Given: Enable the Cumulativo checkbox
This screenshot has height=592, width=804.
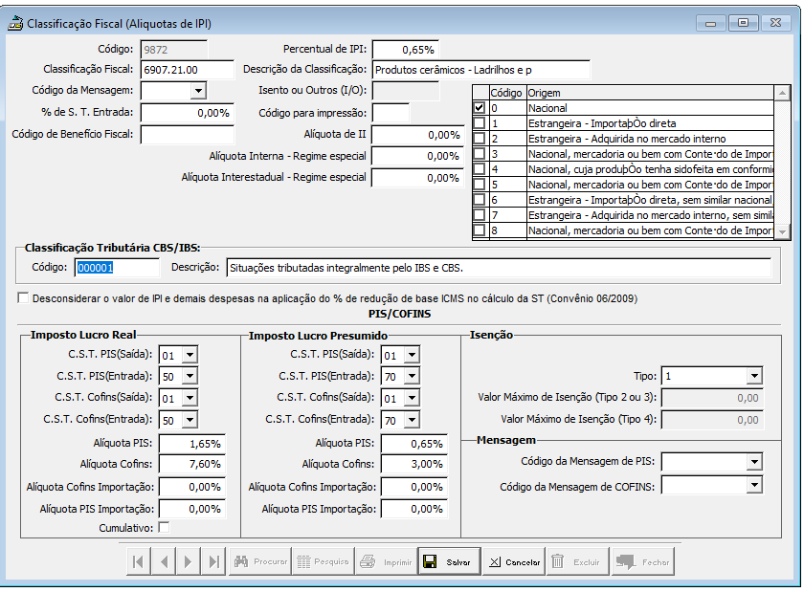Looking at the screenshot, I should point(164,527).
